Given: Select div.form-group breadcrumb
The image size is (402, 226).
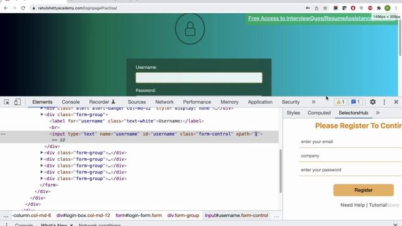Looking at the screenshot, I should tap(183, 215).
